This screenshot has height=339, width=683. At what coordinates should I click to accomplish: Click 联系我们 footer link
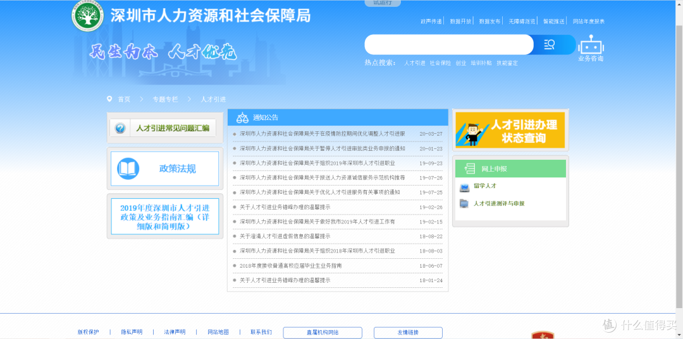(x=261, y=332)
